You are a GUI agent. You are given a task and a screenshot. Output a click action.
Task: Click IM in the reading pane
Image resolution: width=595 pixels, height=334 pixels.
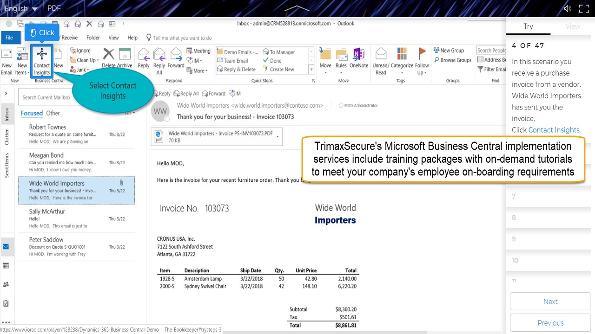tap(235, 94)
